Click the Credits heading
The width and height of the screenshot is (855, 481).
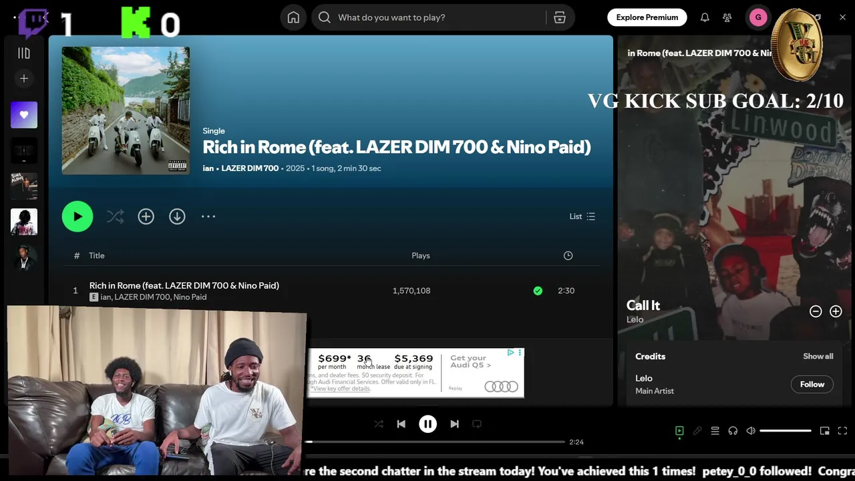[650, 356]
